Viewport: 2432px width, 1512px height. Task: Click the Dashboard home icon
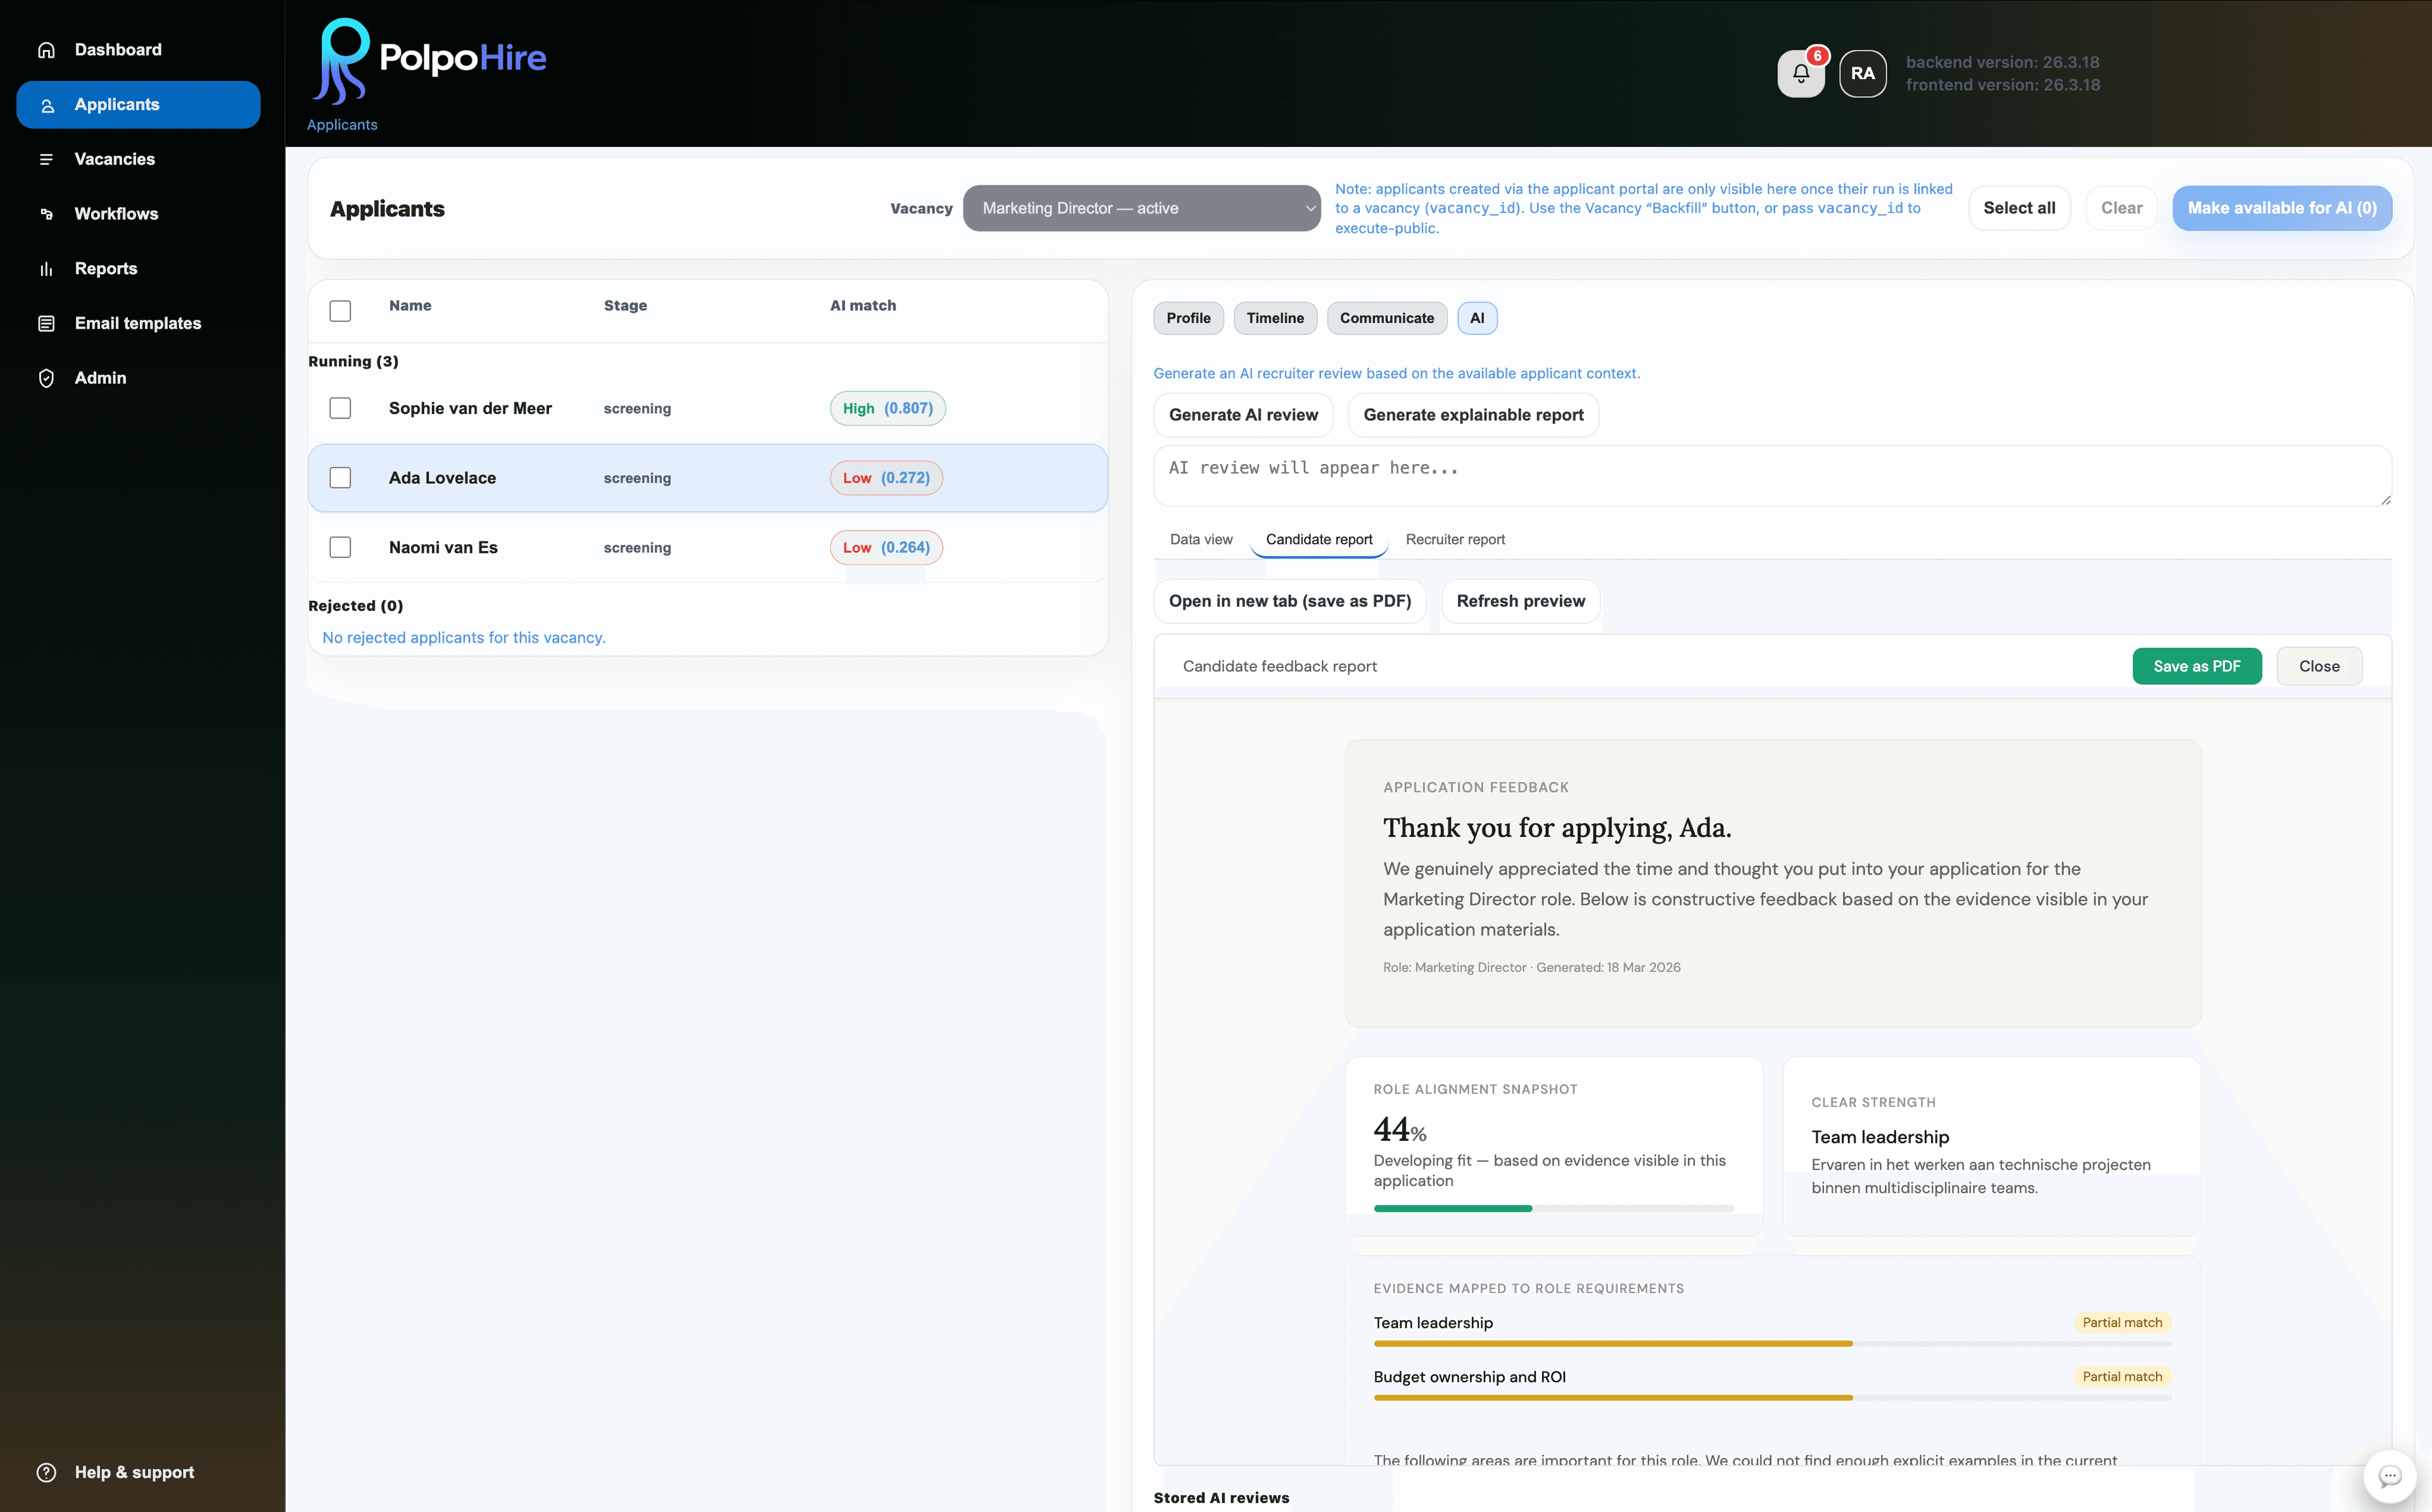tap(46, 50)
